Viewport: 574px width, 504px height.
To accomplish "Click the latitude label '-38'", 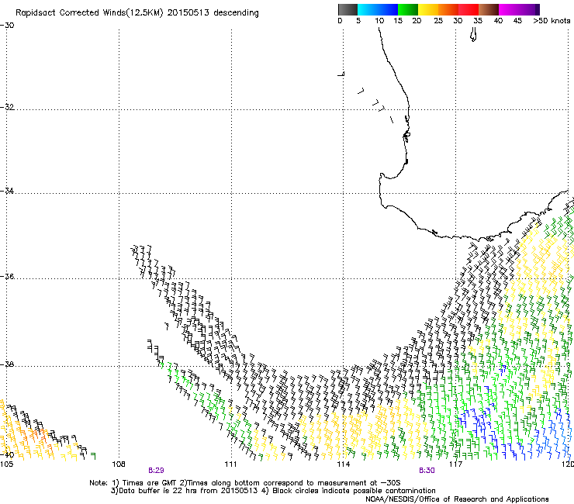I will [x=7, y=364].
